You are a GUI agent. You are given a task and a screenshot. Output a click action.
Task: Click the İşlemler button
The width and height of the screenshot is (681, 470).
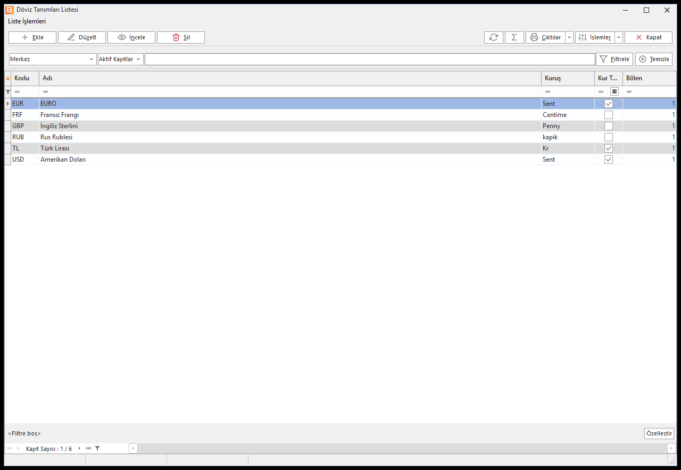[595, 37]
